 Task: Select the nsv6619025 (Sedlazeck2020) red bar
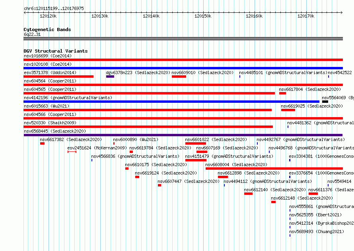288,110
